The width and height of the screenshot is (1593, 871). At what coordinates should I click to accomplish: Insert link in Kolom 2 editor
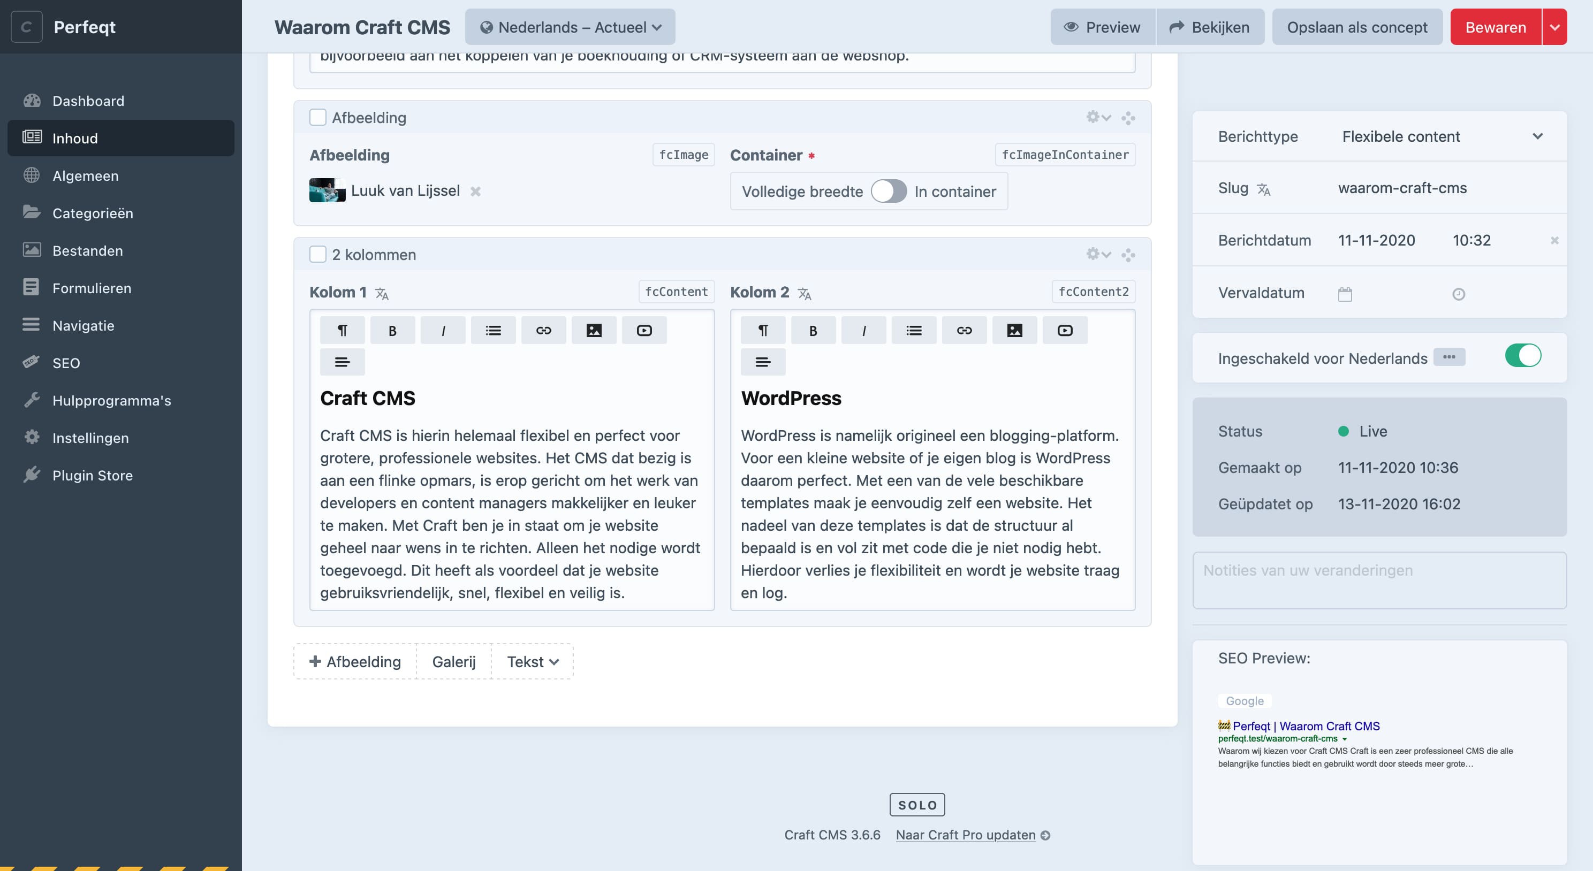pyautogui.click(x=965, y=330)
